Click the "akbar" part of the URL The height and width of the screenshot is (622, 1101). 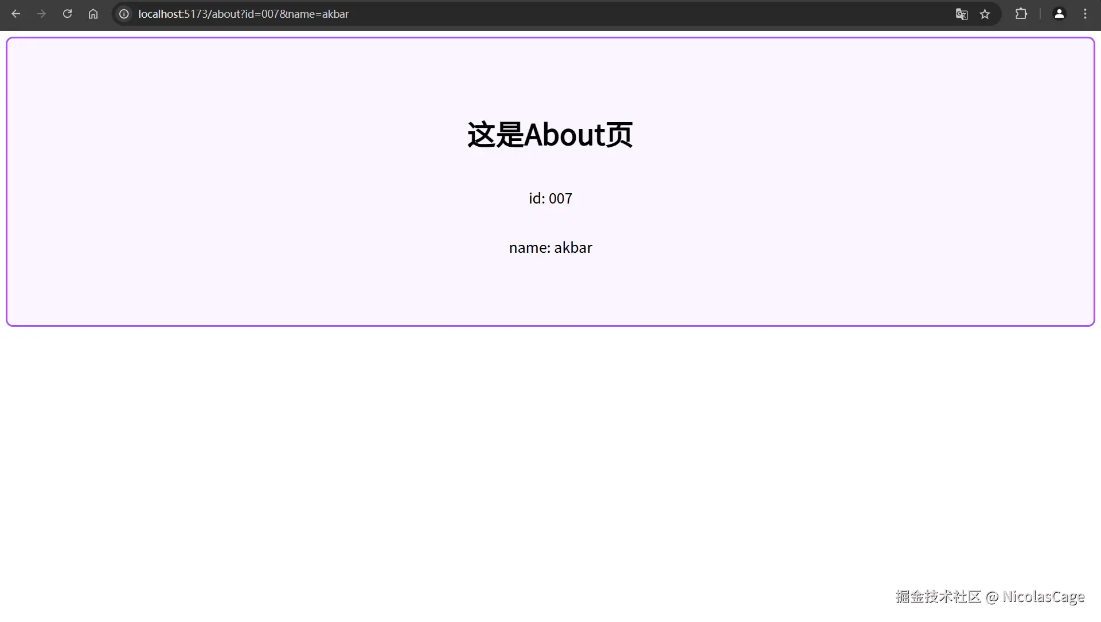click(335, 14)
